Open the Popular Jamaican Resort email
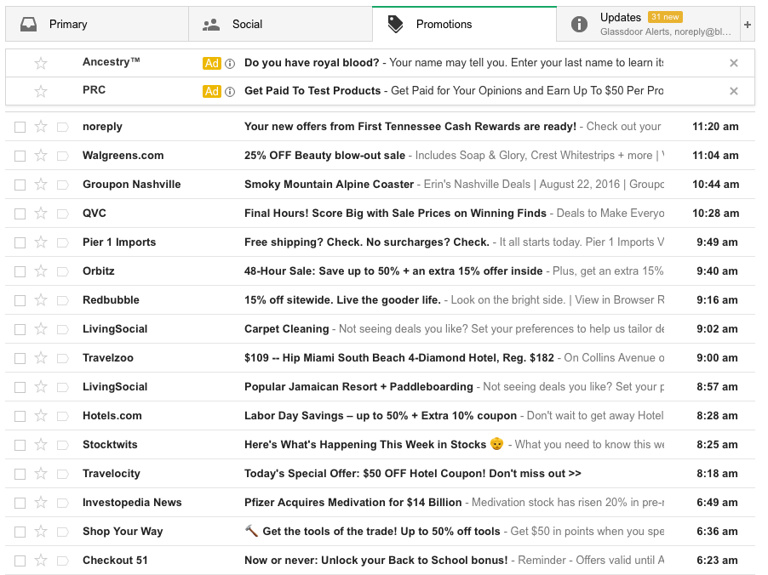This screenshot has width=768, height=575. point(380,387)
